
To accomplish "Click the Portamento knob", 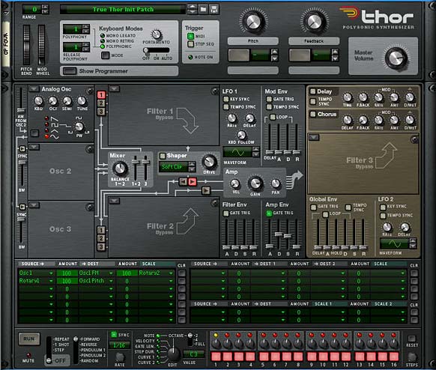I will coord(157,34).
